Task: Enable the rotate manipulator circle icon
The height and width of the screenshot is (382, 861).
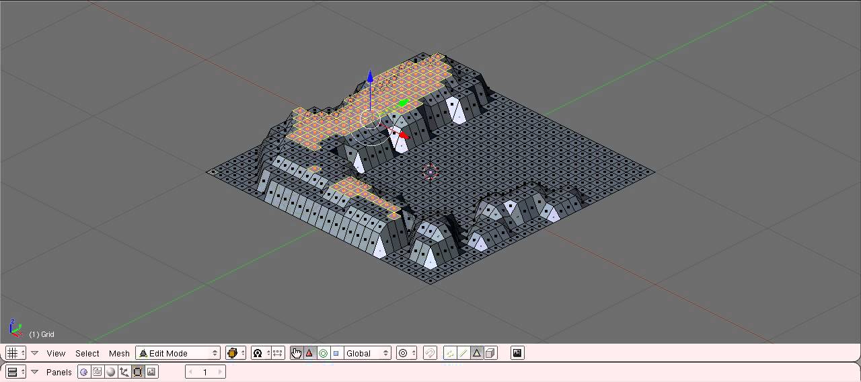Action: click(323, 353)
